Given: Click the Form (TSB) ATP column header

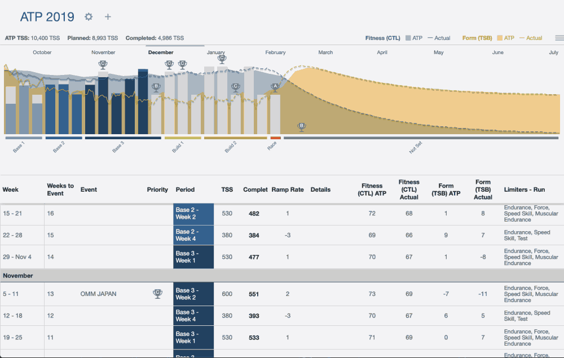Looking at the screenshot, I should click(446, 189).
